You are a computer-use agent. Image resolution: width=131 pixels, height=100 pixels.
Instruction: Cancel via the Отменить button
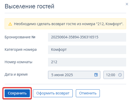[x=88, y=93]
